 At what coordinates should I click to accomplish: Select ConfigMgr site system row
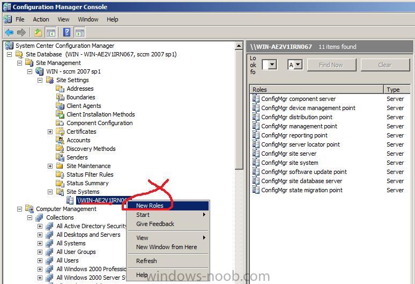point(331,163)
